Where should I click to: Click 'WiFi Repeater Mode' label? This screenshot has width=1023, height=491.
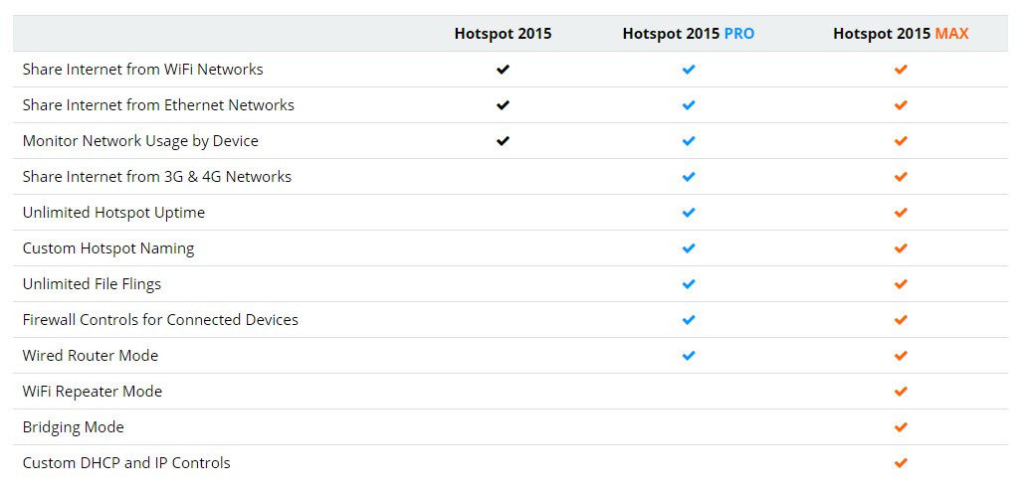(93, 392)
